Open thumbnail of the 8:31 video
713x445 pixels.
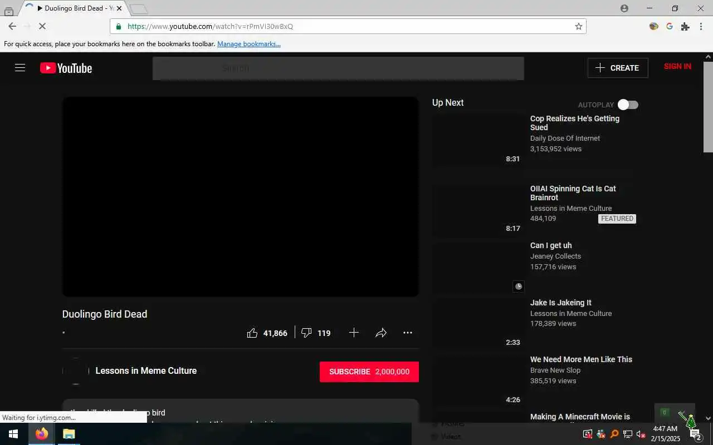(x=478, y=140)
